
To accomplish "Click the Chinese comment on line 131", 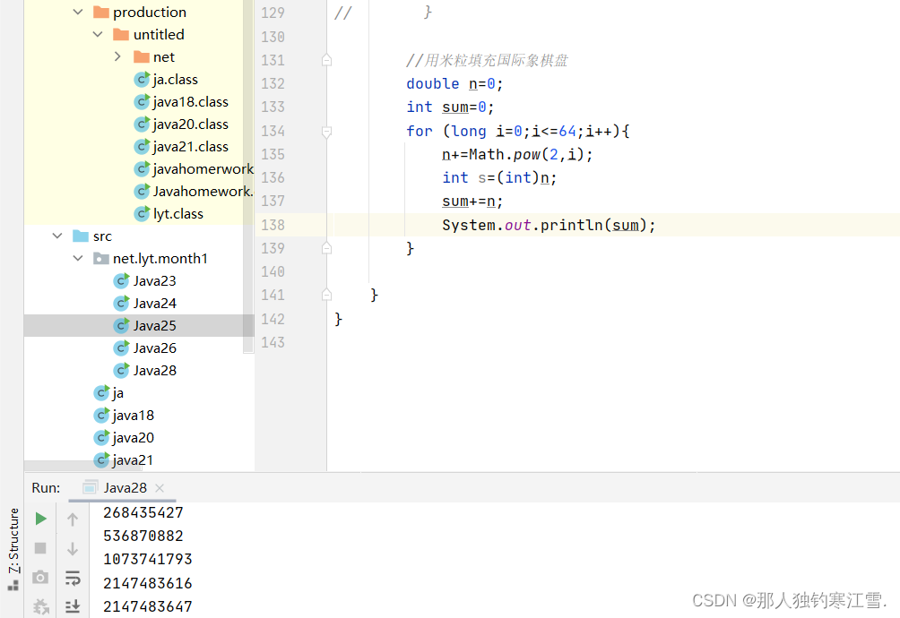I will (x=487, y=60).
